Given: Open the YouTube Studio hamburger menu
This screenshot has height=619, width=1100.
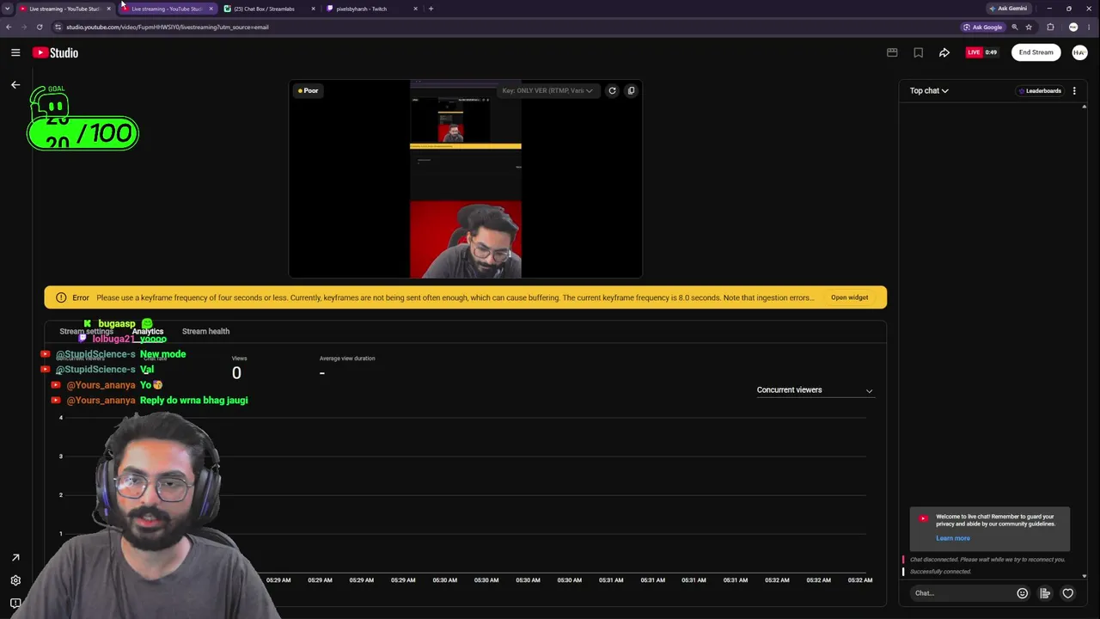Looking at the screenshot, I should point(15,52).
